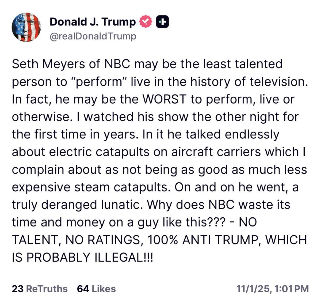View the 23 ReTruths list

coord(39,289)
